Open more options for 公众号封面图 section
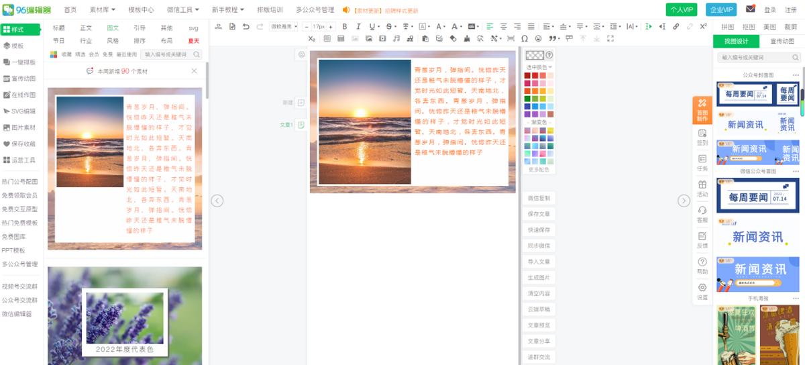Viewport: 805px width, 365px height. pyautogui.click(x=796, y=75)
